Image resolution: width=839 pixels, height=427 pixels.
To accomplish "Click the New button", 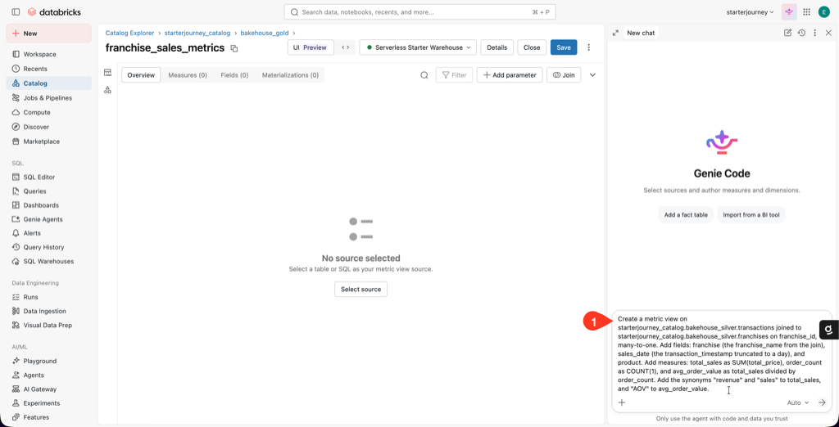I will [48, 34].
